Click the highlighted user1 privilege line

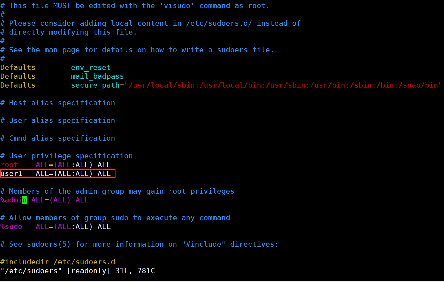point(57,174)
